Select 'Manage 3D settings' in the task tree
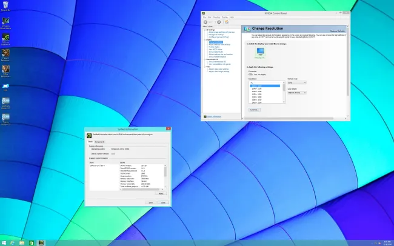This screenshot has height=246, width=394. [216, 35]
